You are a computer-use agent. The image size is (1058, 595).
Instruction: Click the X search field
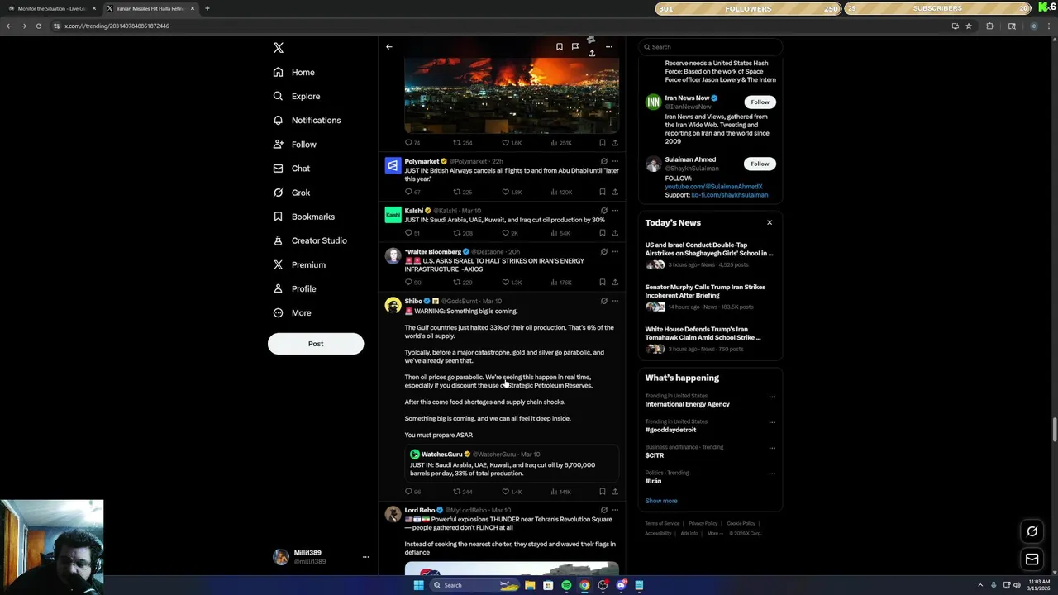710,47
